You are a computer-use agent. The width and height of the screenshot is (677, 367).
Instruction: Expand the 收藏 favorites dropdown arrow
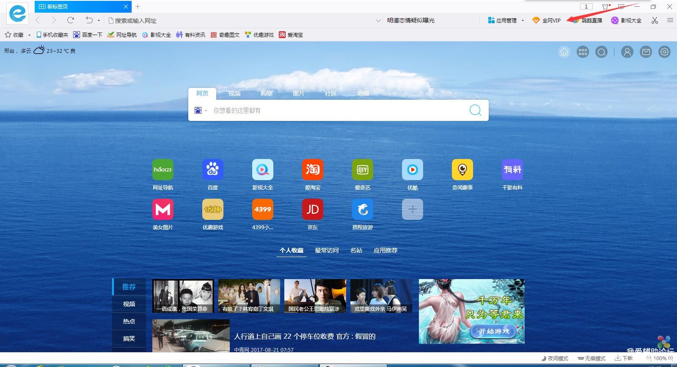click(29, 35)
